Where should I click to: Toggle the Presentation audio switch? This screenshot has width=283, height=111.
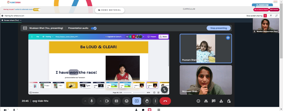tap(94, 28)
